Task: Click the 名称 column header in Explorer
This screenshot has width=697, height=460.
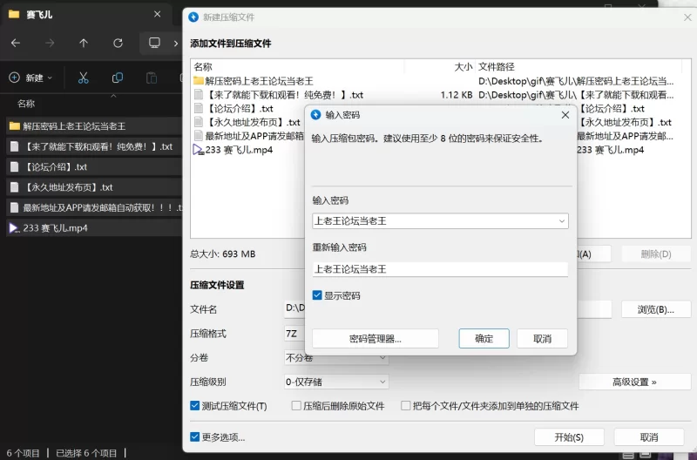Action: pos(26,104)
